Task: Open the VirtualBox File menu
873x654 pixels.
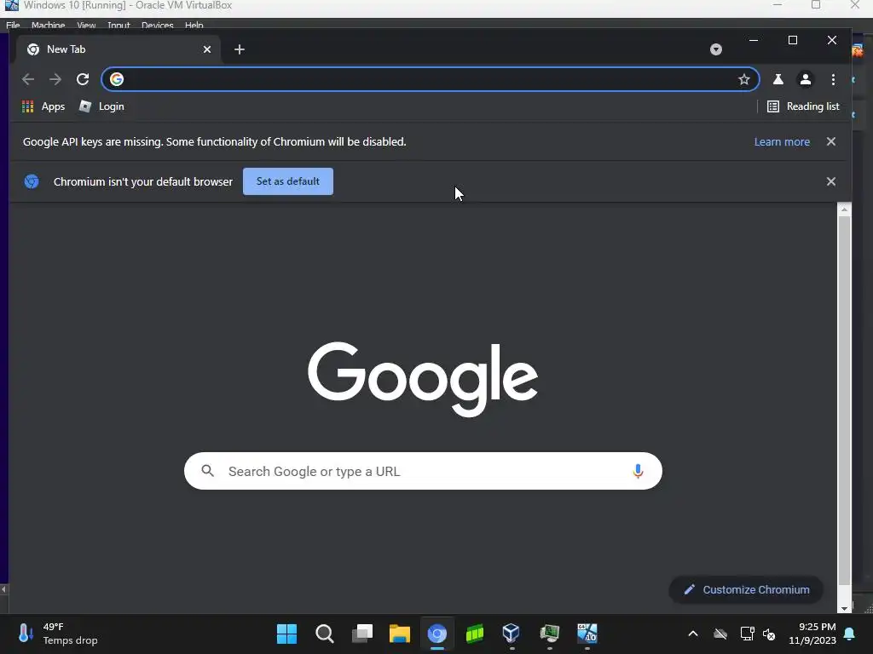Action: pyautogui.click(x=13, y=25)
